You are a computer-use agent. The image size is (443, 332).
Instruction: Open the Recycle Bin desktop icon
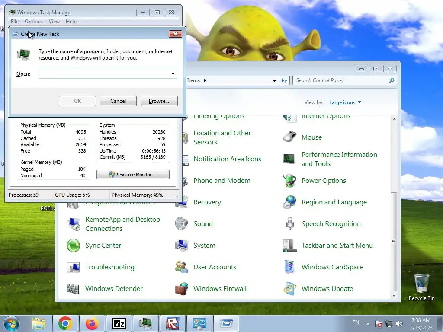point(421,287)
